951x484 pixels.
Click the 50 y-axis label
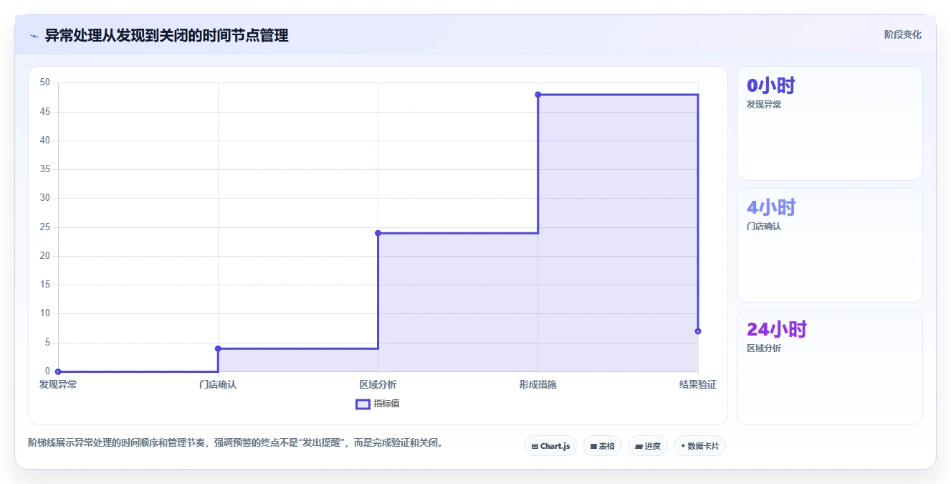[x=45, y=82]
